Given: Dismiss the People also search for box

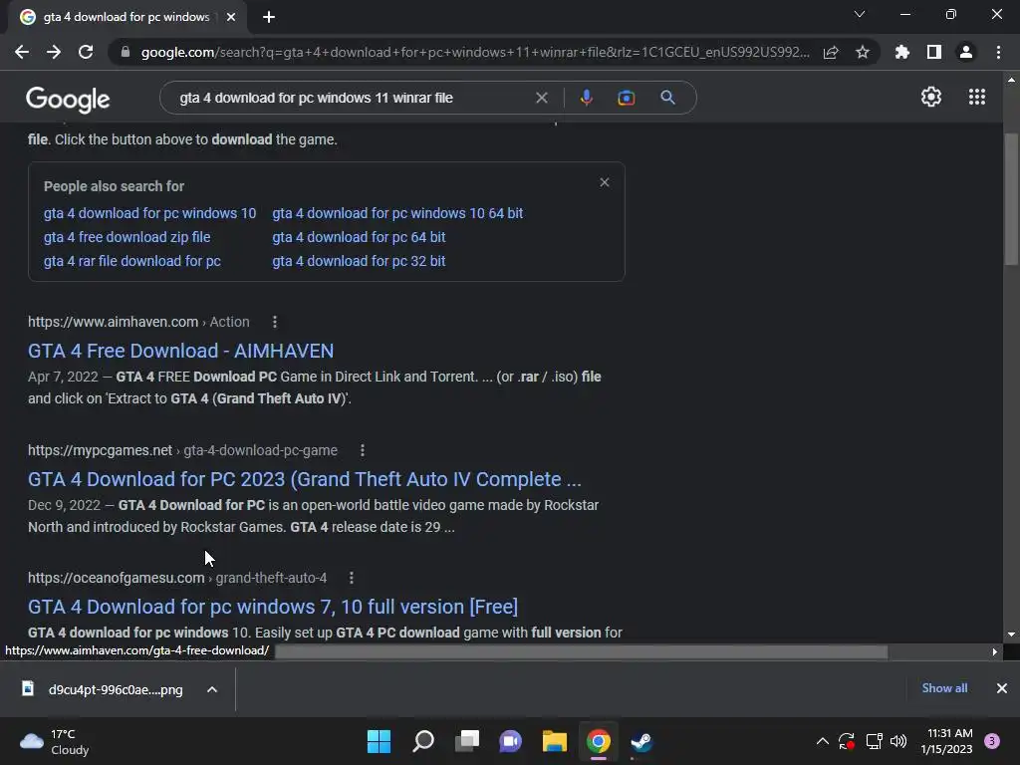Looking at the screenshot, I should tap(605, 182).
